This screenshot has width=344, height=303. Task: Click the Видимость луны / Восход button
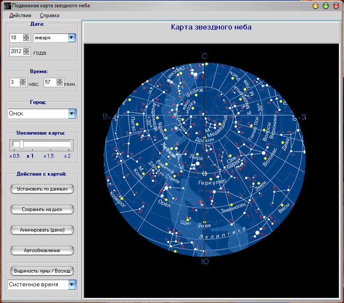coord(42,271)
